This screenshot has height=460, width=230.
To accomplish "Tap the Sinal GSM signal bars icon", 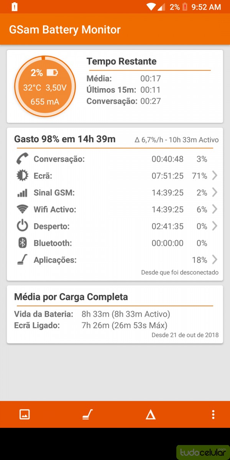I will pyautogui.click(x=22, y=193).
